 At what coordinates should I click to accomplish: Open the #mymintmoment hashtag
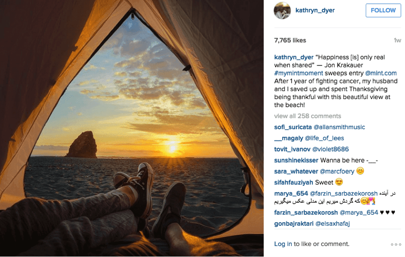[299, 73]
